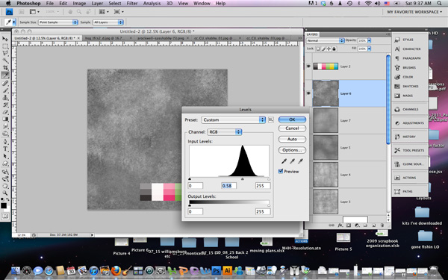Click Cancel in the Levels dialog
This screenshot has height=280, width=448.
[x=292, y=128]
